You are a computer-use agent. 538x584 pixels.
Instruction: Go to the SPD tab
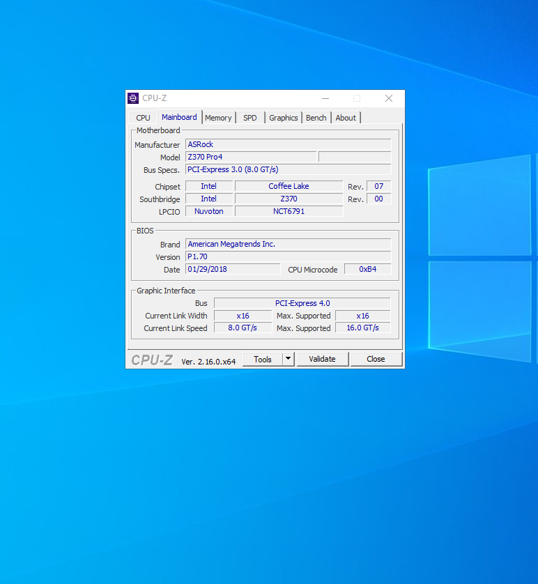pos(249,118)
